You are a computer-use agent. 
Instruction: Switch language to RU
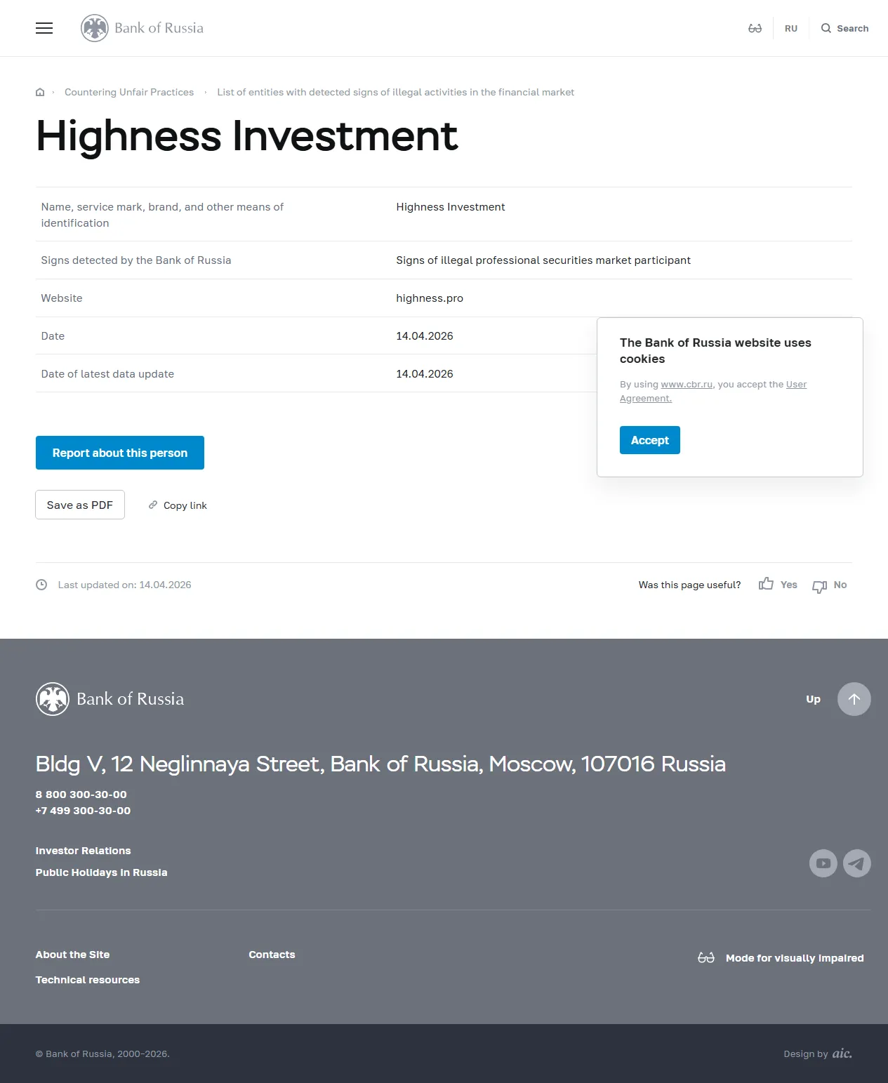[x=791, y=29]
